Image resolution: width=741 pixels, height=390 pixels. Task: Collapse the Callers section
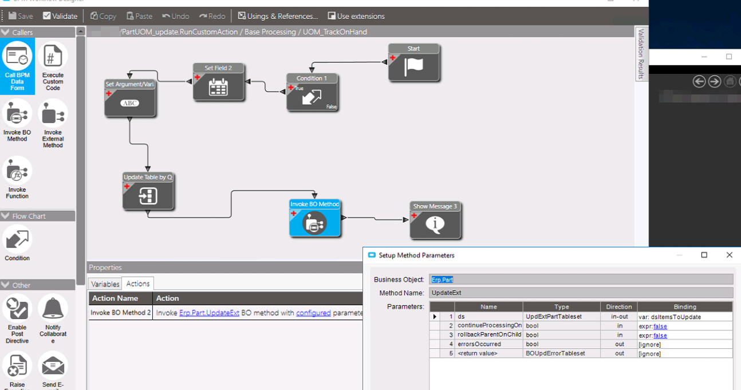coord(6,33)
